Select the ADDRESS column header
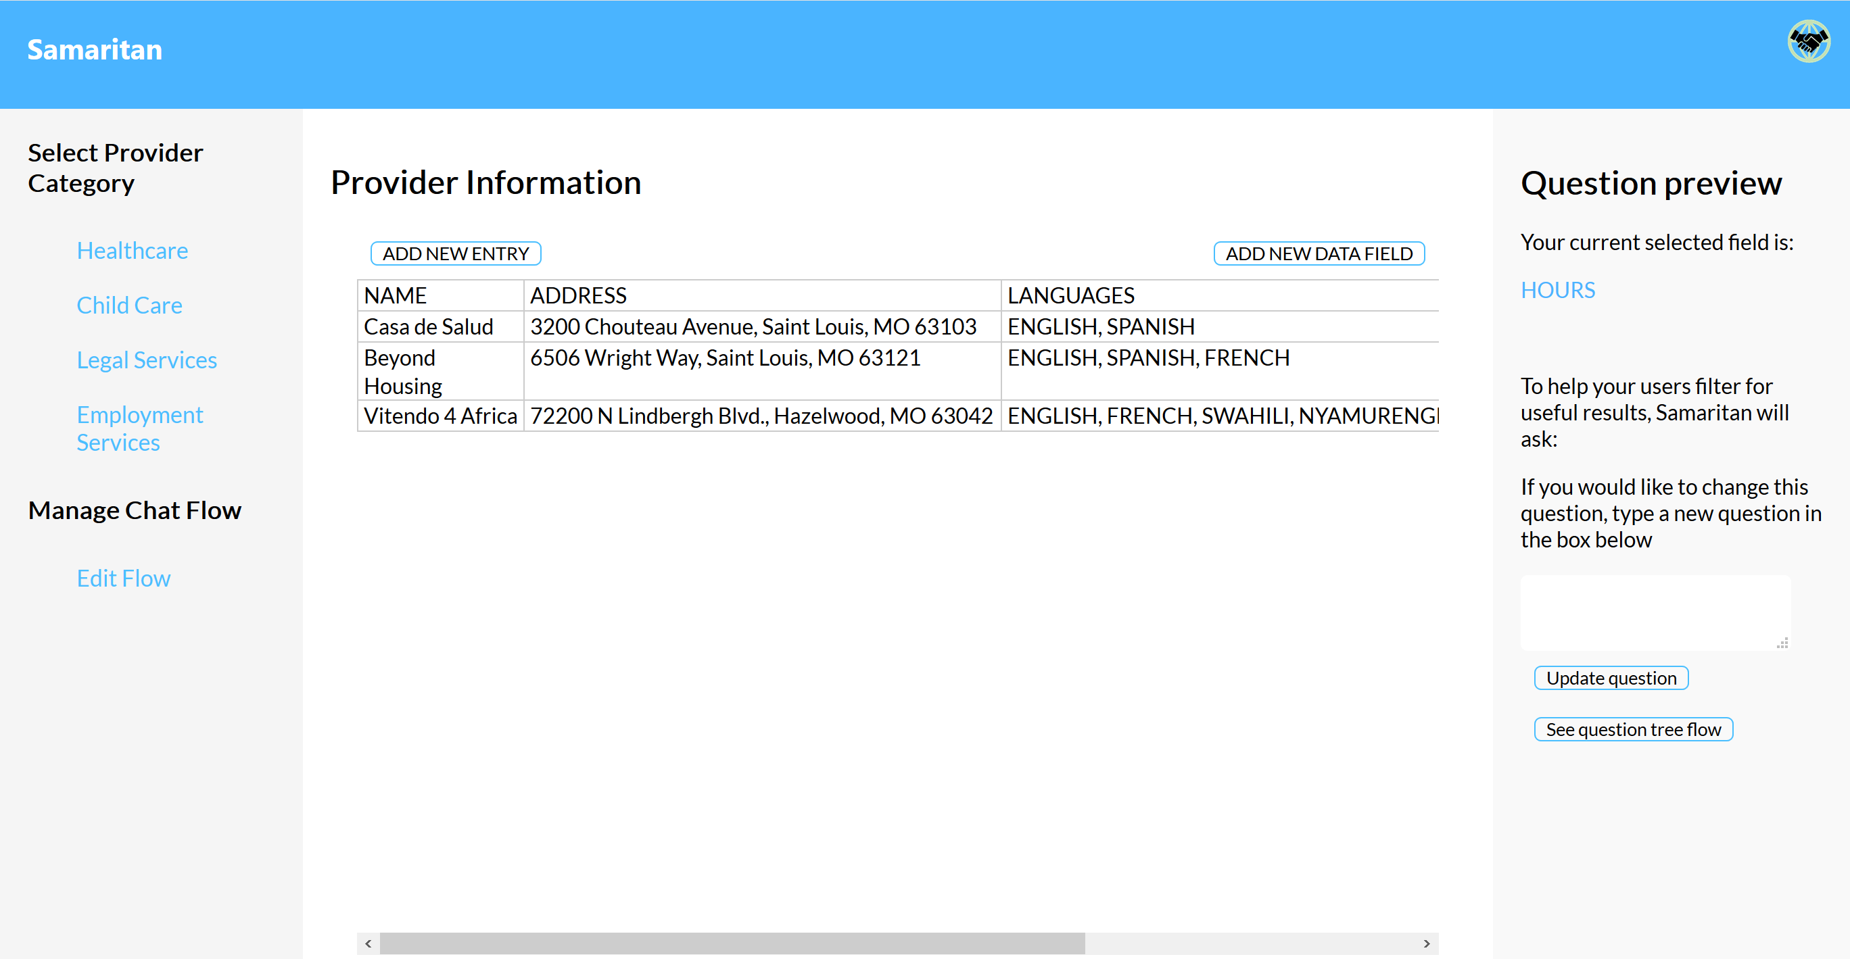This screenshot has width=1850, height=959. 578,295
